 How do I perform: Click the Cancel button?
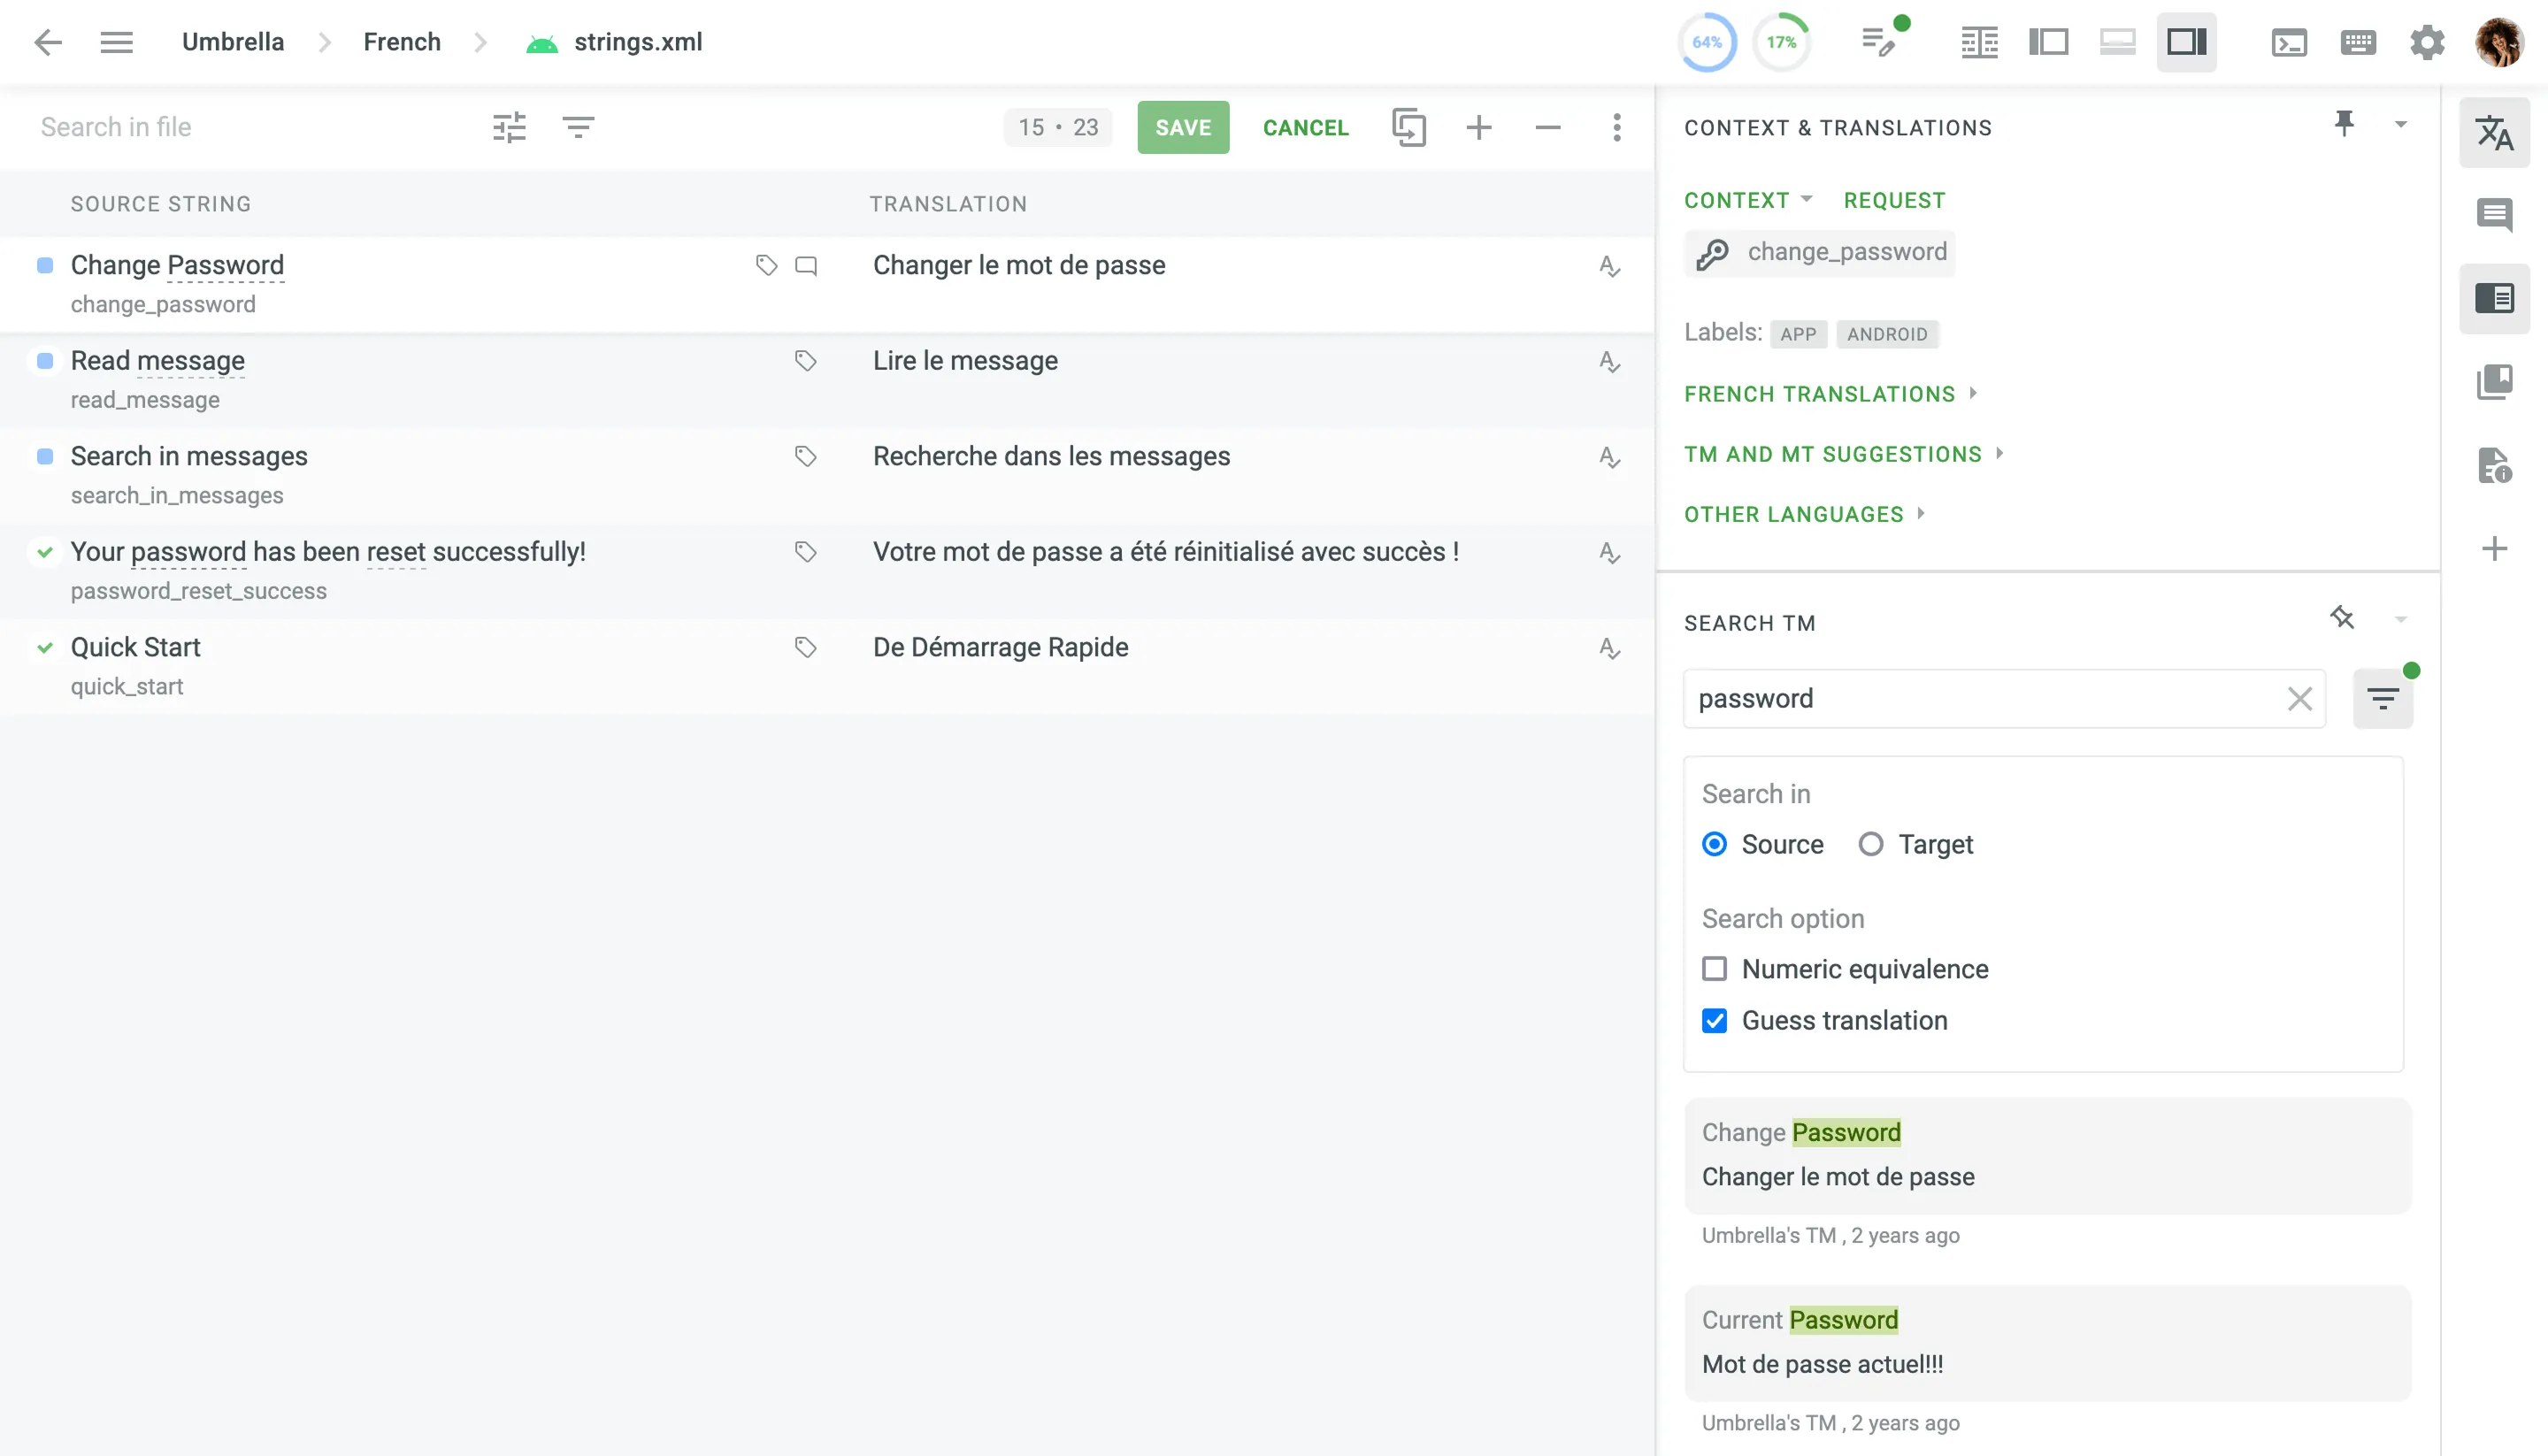click(x=1305, y=127)
